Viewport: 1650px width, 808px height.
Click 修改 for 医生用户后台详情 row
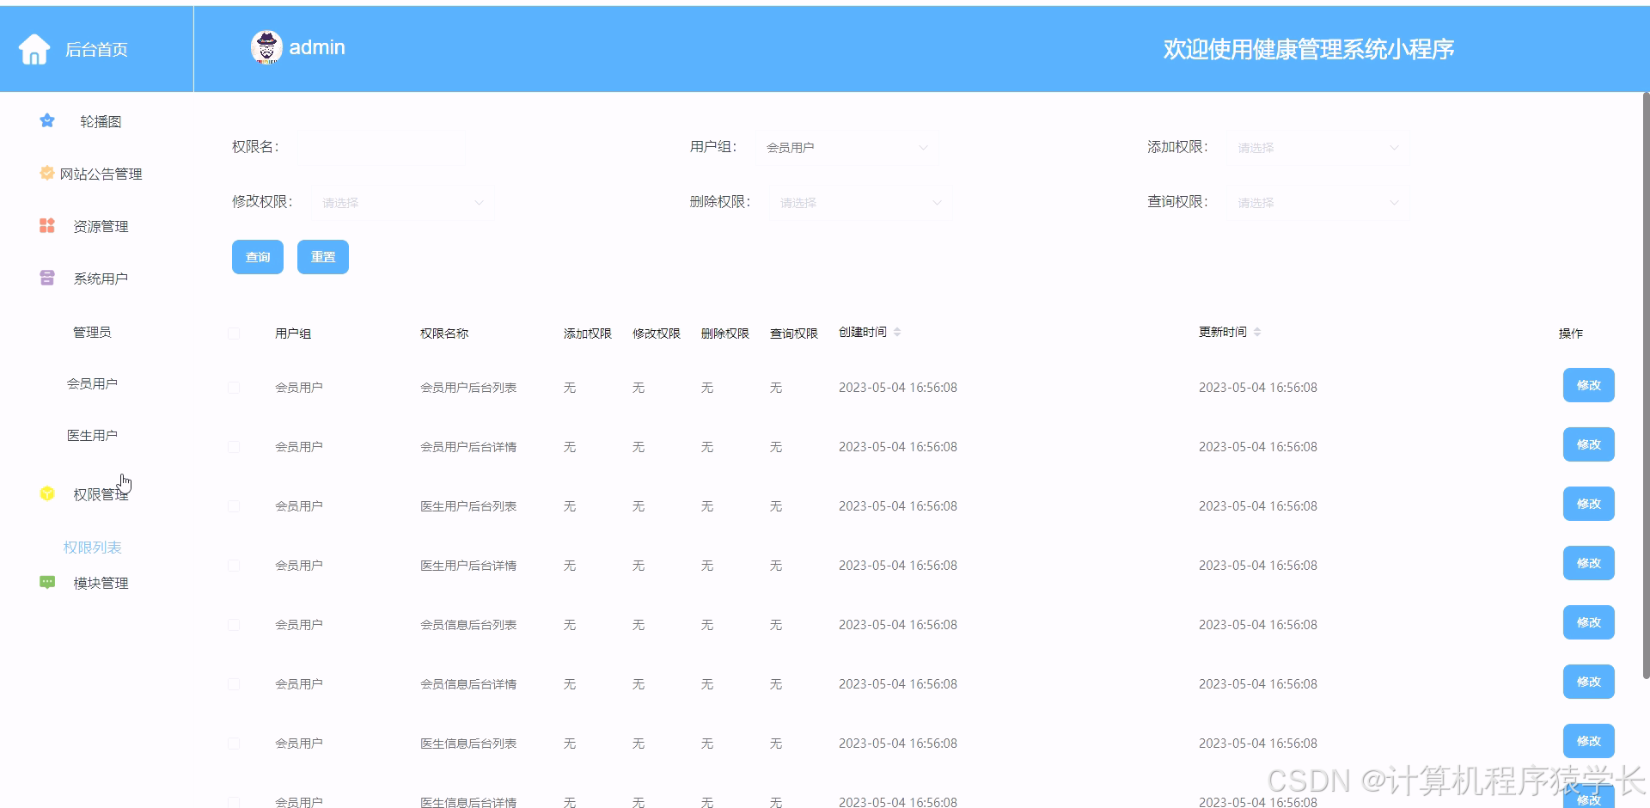pyautogui.click(x=1588, y=563)
